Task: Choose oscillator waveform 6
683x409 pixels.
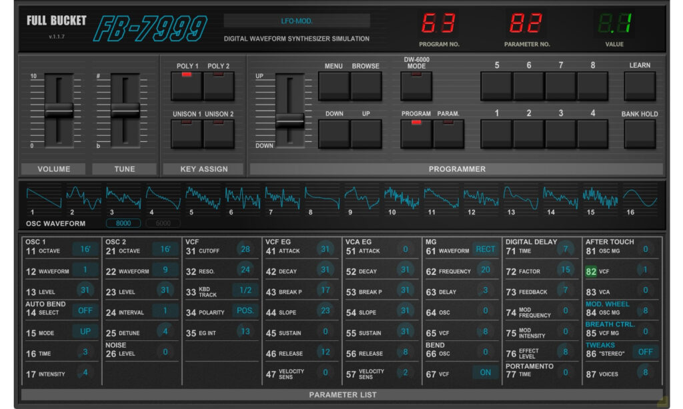Action: coord(242,198)
